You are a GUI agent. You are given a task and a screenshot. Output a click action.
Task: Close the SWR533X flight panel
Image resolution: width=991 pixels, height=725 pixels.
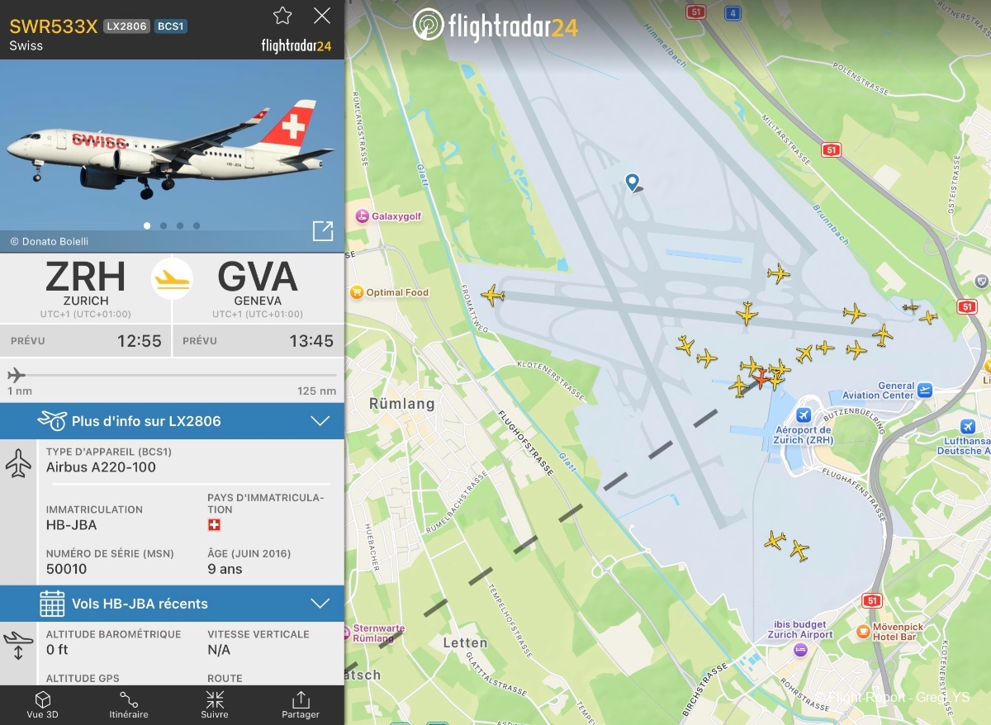322,16
